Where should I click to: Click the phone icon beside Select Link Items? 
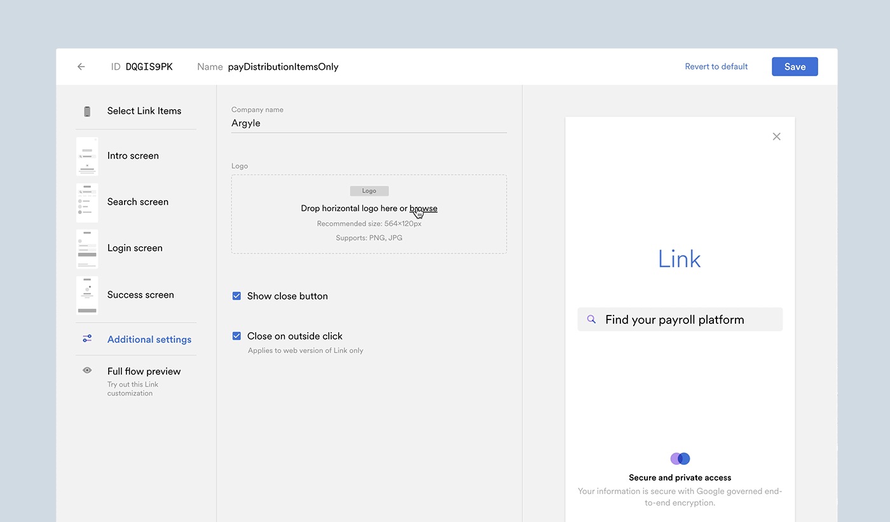[x=87, y=111]
